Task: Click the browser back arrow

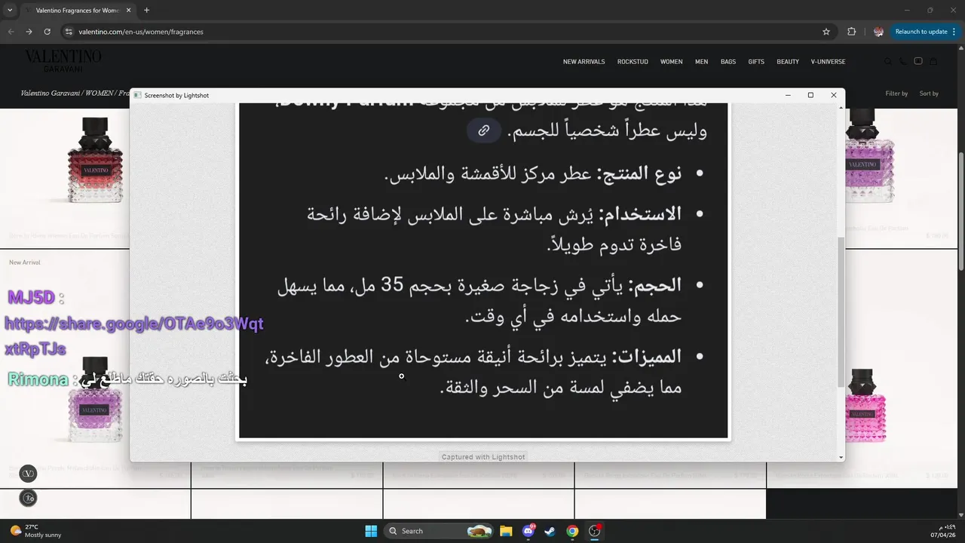Action: (11, 32)
